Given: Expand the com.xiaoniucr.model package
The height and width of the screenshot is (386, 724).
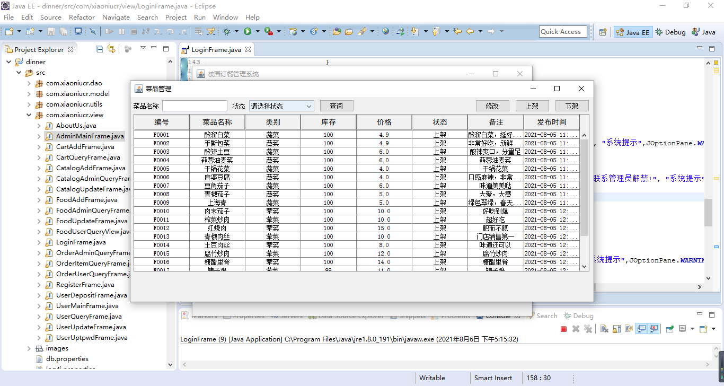Looking at the screenshot, I should [29, 94].
